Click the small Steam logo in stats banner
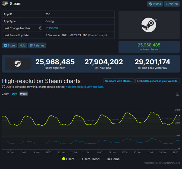Viewport: 182px width, 169px height. pos(18,64)
